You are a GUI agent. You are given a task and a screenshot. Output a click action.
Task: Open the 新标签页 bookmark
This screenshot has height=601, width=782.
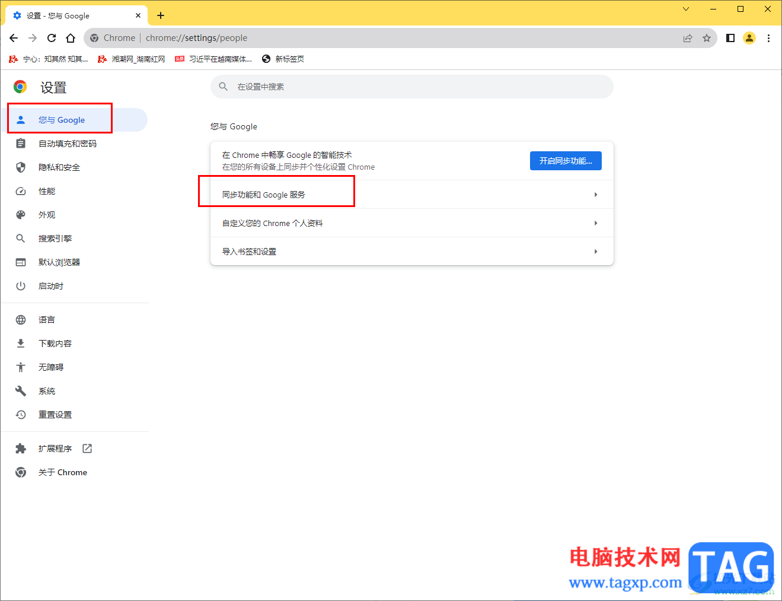coord(283,59)
